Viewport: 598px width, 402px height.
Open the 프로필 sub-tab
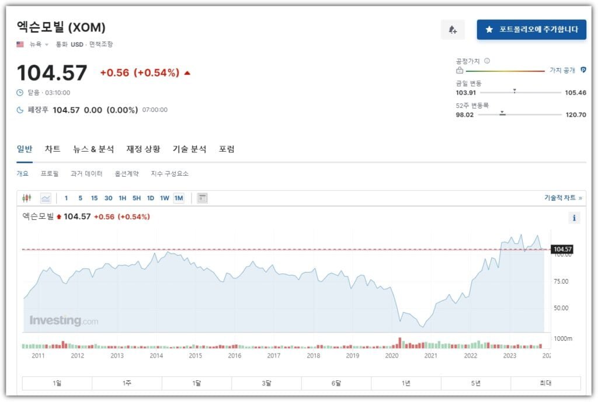(x=50, y=174)
